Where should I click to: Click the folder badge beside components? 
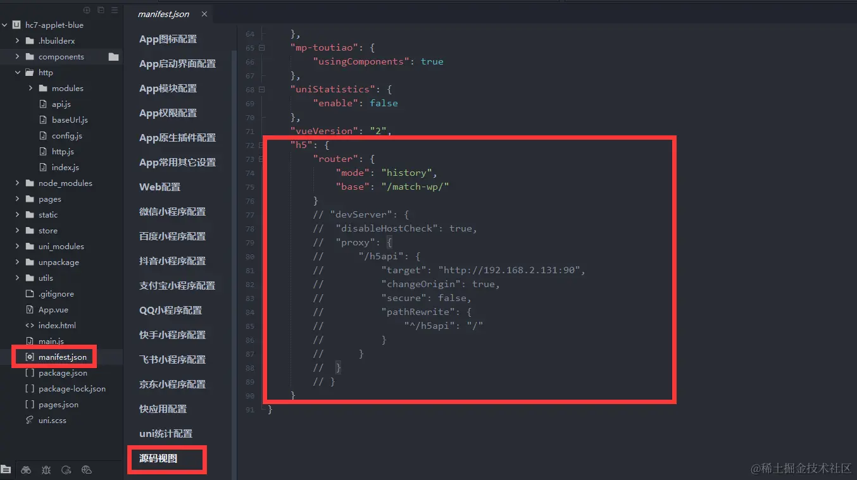pyautogui.click(x=113, y=57)
